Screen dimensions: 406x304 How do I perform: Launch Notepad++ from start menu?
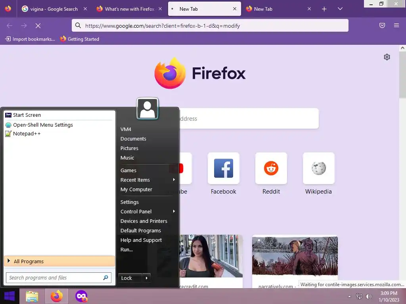pyautogui.click(x=59, y=134)
